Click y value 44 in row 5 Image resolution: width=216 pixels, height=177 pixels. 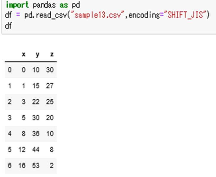[x=36, y=149]
